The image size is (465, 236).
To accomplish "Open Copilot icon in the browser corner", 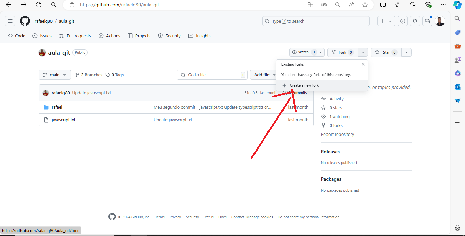I will click(457, 5).
